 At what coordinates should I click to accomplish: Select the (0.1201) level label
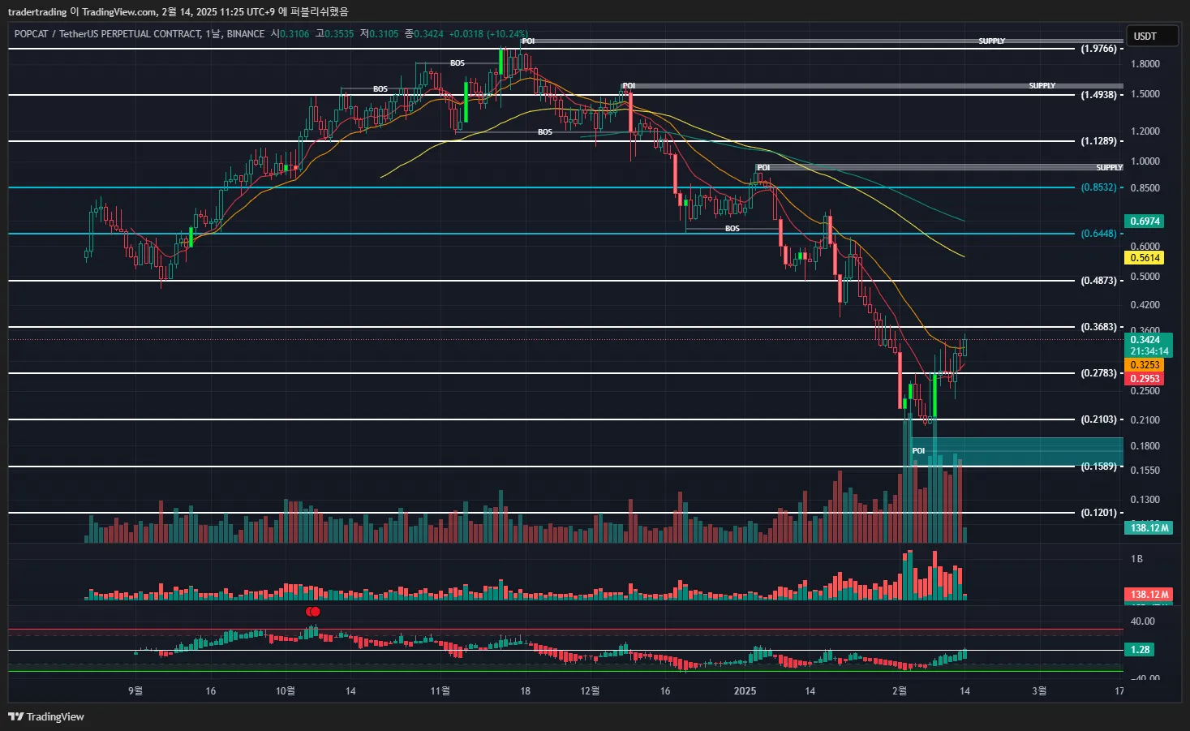point(1098,513)
